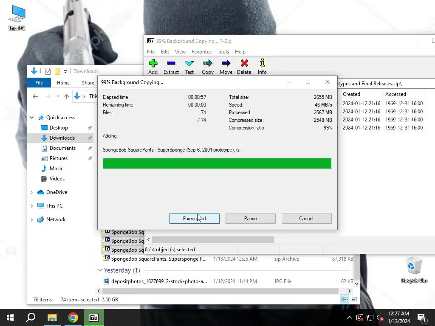This screenshot has width=435, height=326.
Task: Select Videos in navigation pane
Action: [x=57, y=179]
